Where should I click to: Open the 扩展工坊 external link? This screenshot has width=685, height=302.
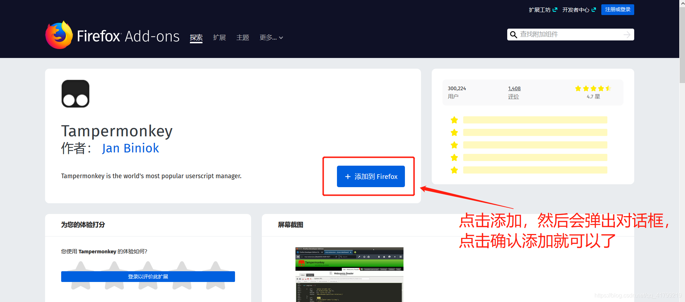click(543, 10)
